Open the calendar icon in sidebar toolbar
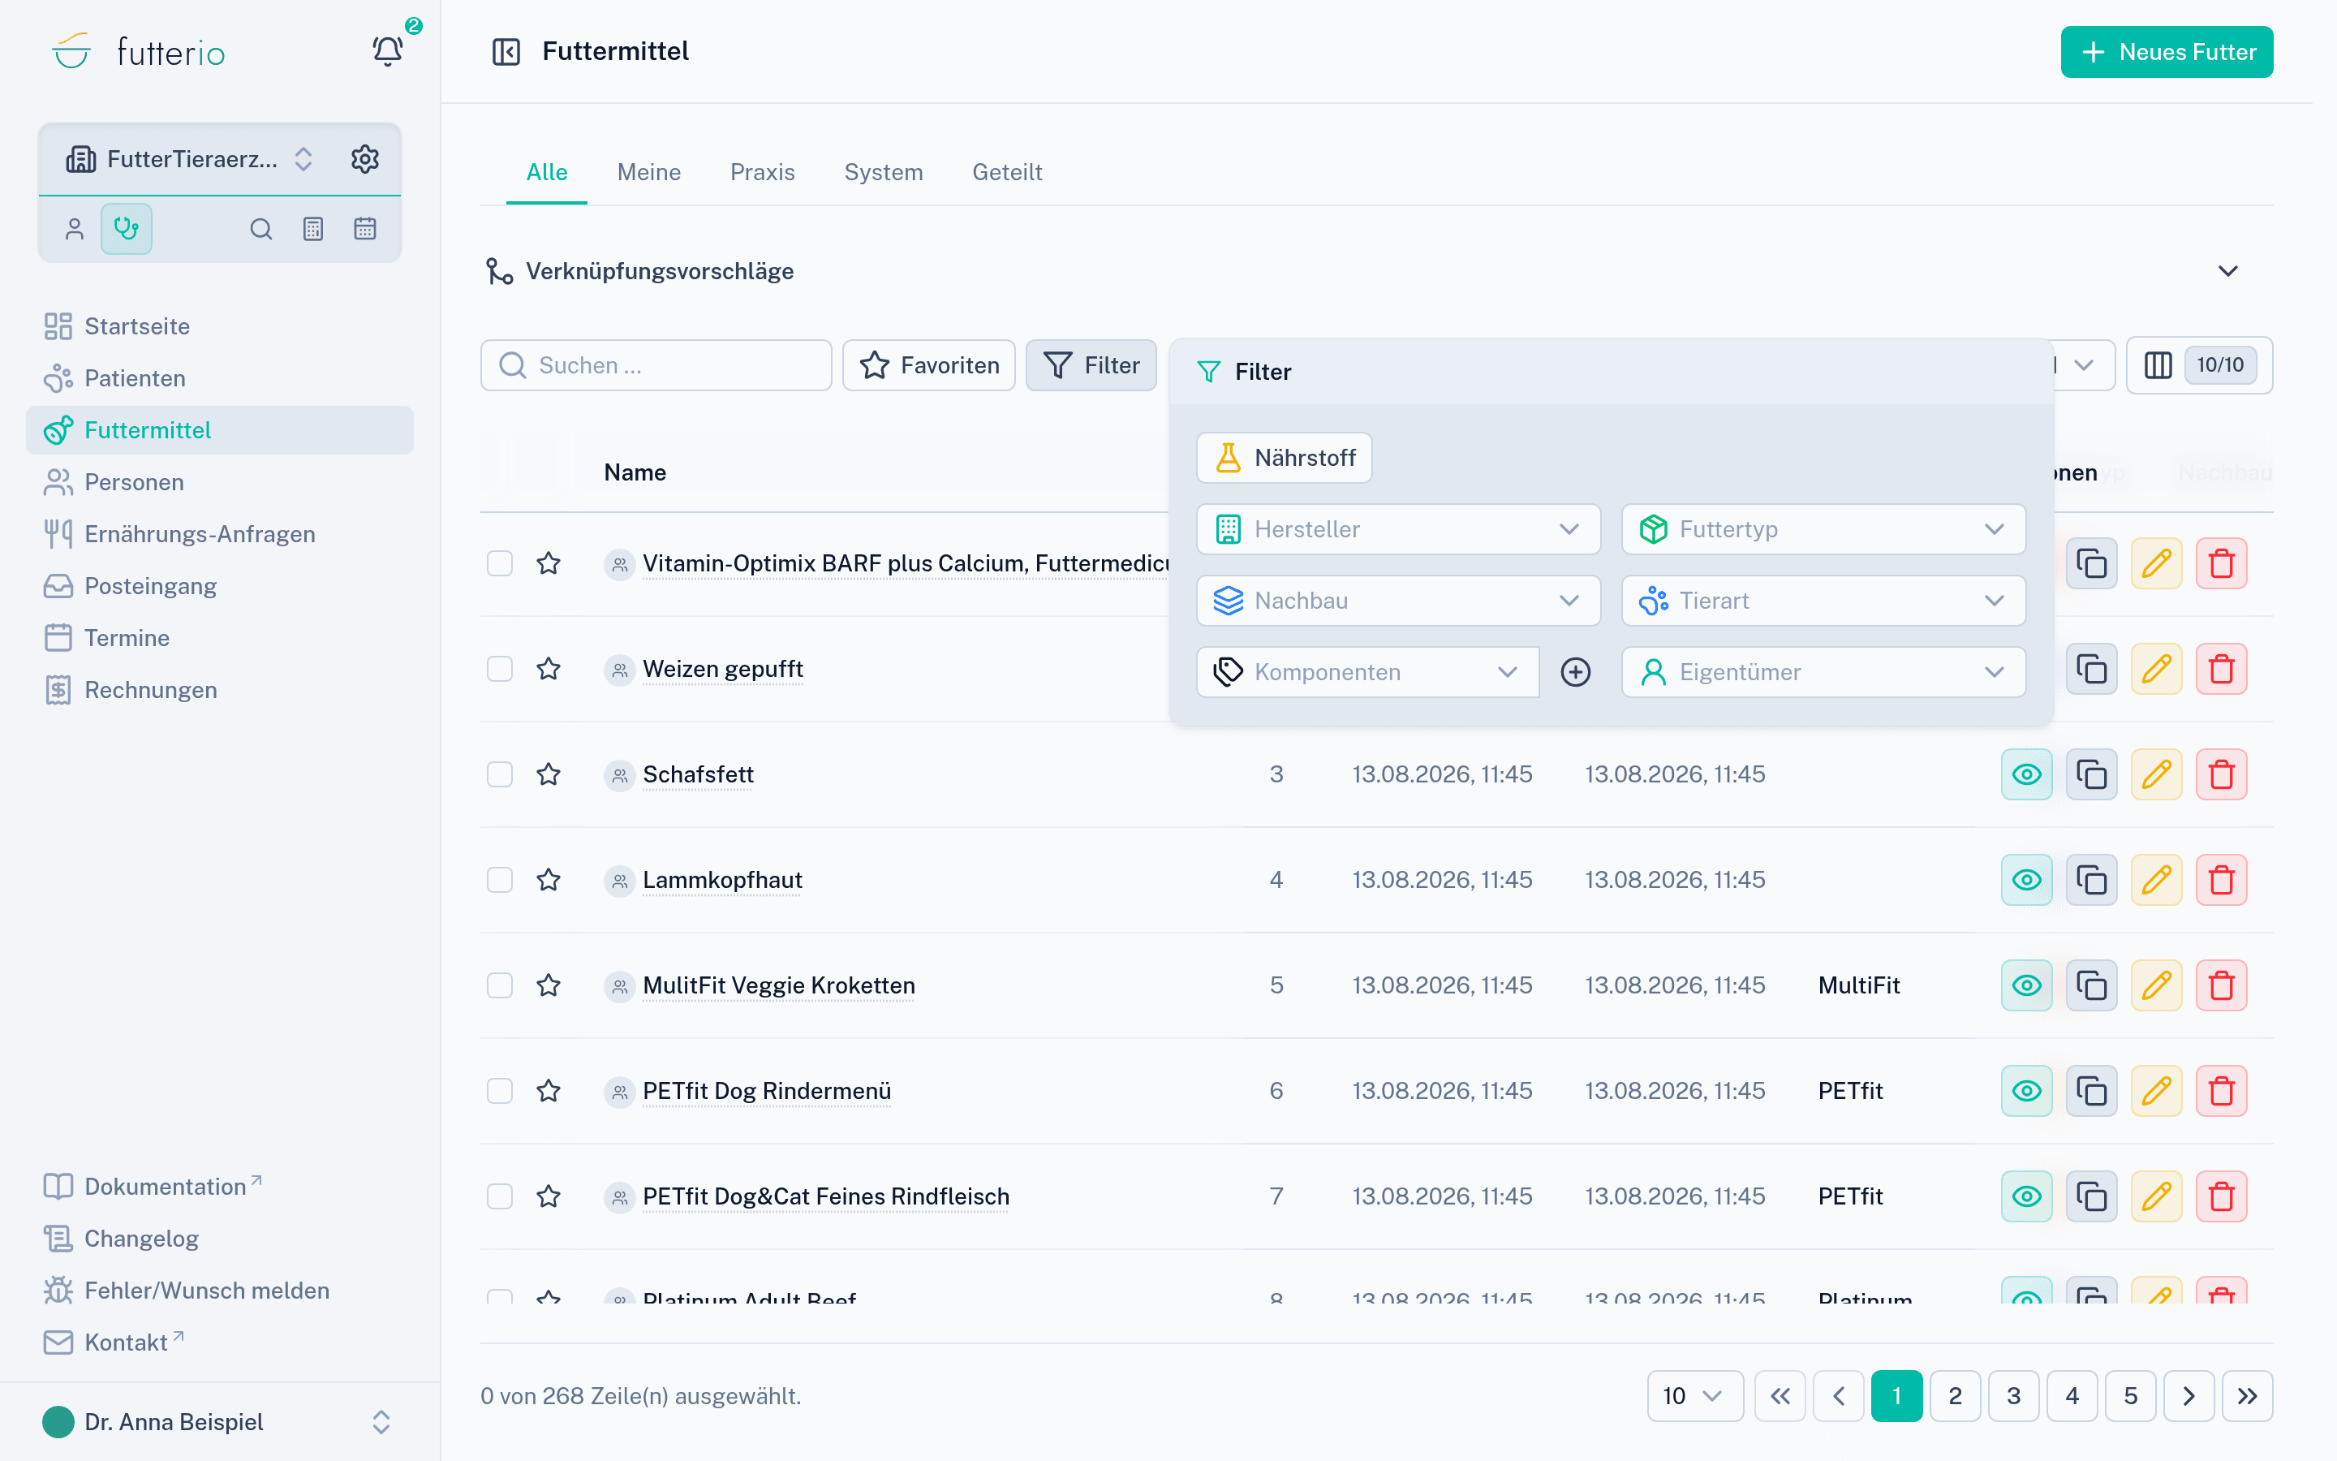Screen dimensions: 2337x1461 point(365,229)
